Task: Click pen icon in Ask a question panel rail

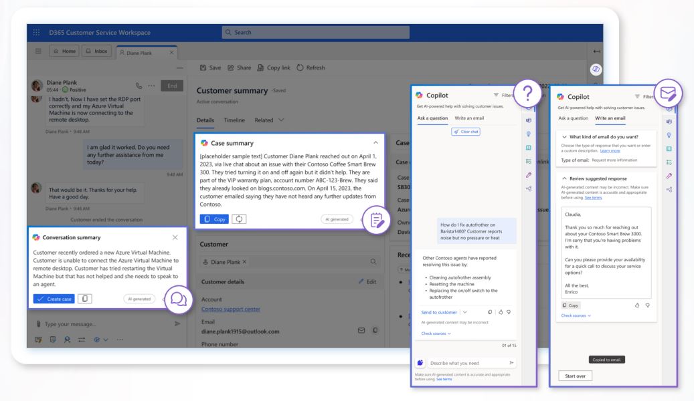Action: (x=529, y=175)
